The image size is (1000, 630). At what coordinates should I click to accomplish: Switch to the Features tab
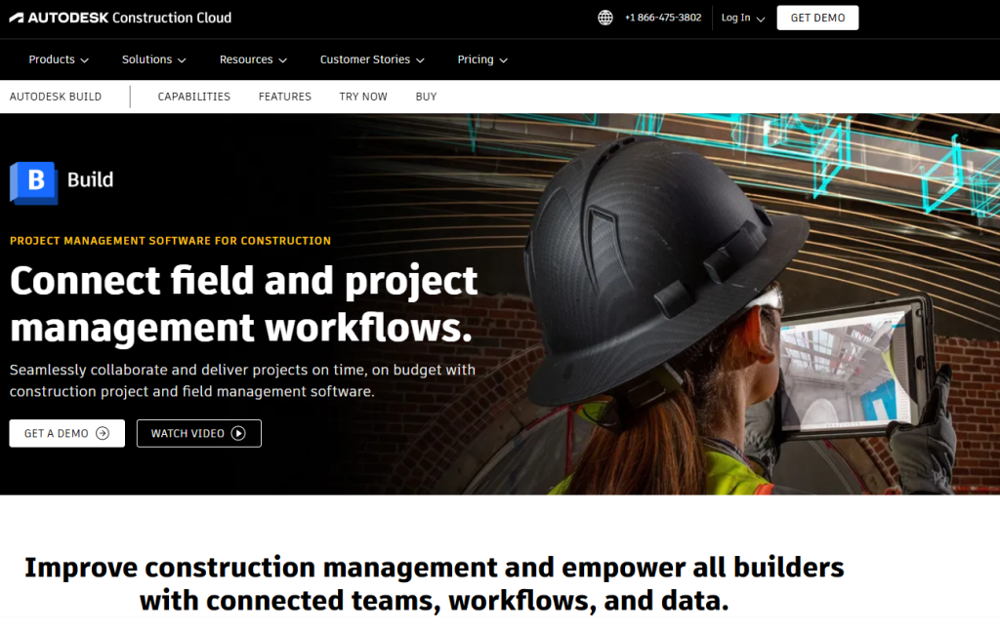point(285,97)
